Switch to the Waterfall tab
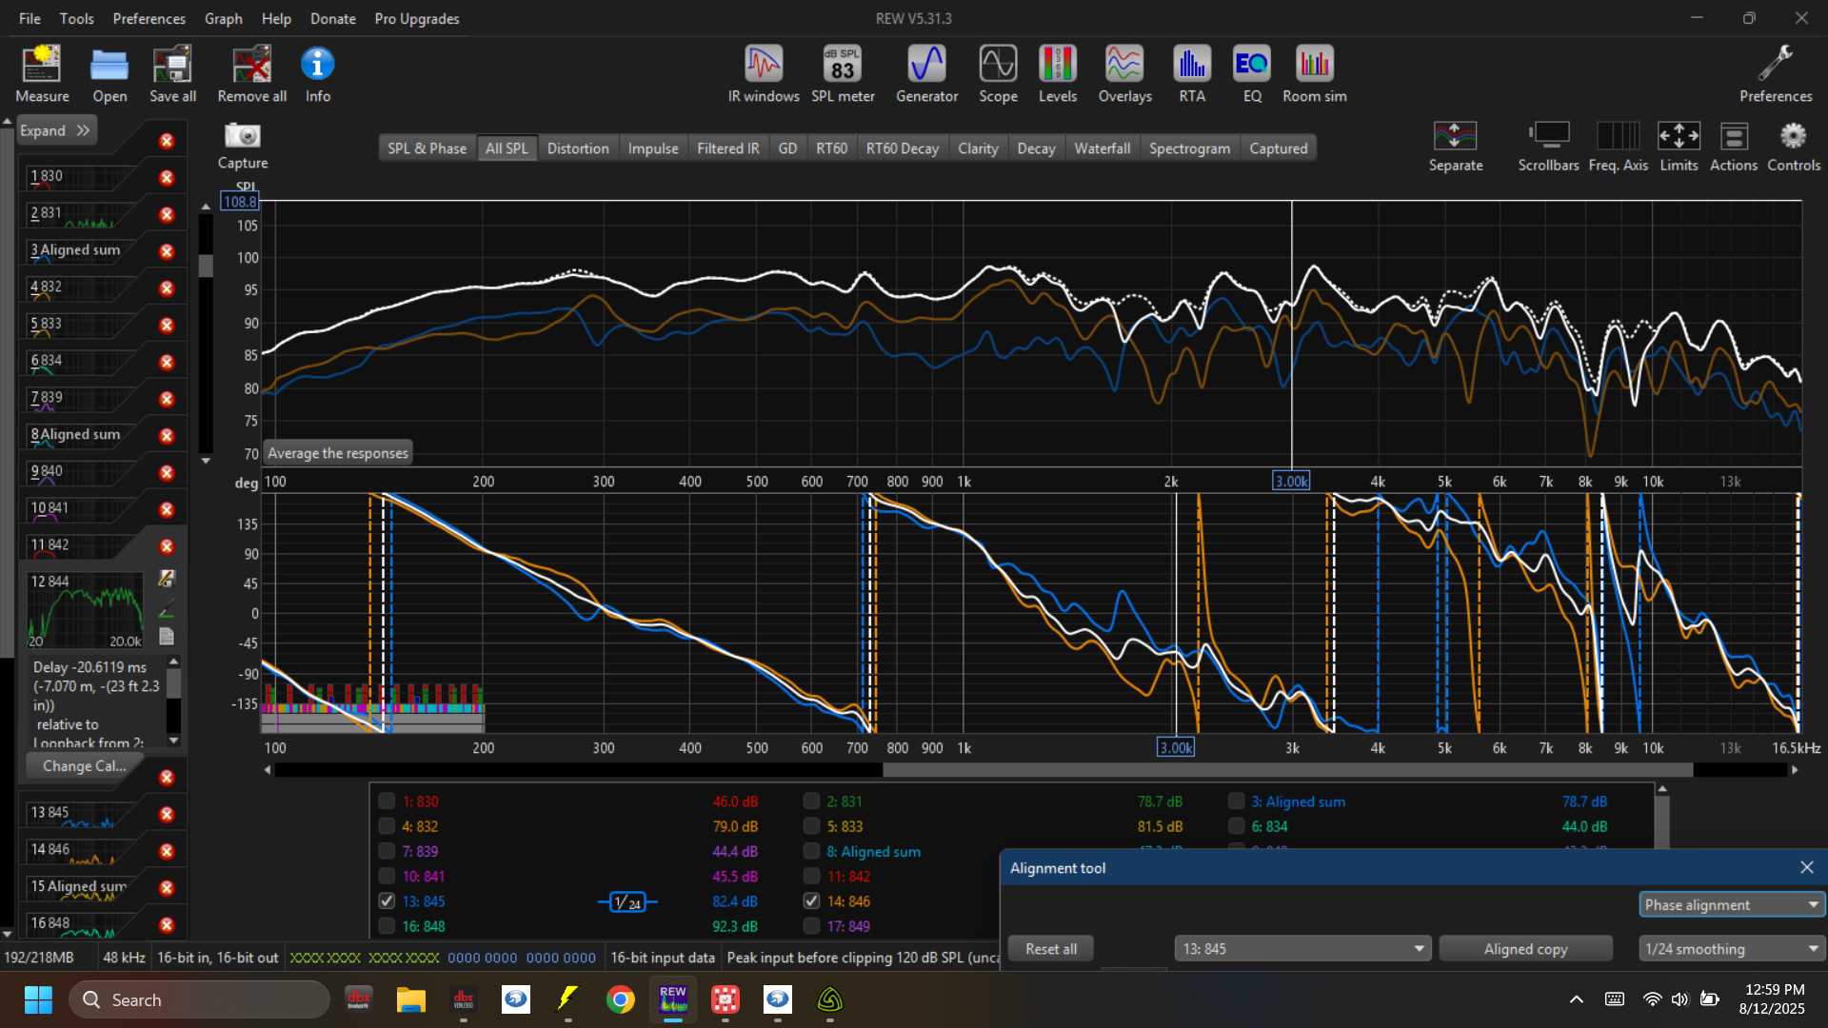 1102,148
